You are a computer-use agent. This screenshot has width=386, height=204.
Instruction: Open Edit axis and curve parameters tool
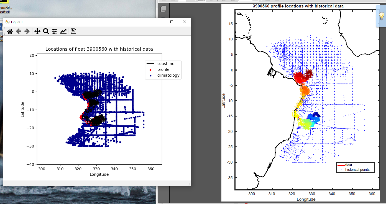(x=63, y=31)
